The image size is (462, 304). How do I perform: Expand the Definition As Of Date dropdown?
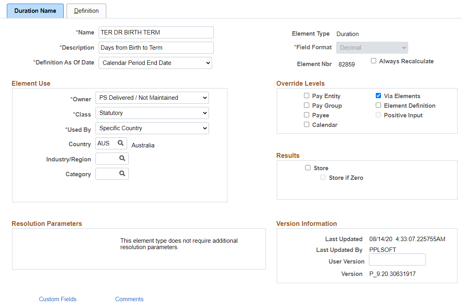point(155,63)
